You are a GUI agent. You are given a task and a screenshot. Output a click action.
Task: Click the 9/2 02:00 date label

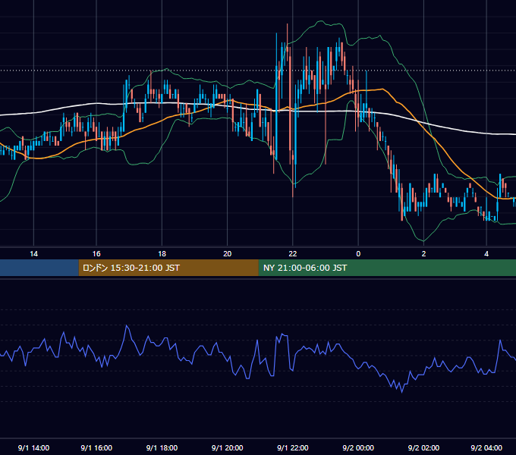(423, 448)
